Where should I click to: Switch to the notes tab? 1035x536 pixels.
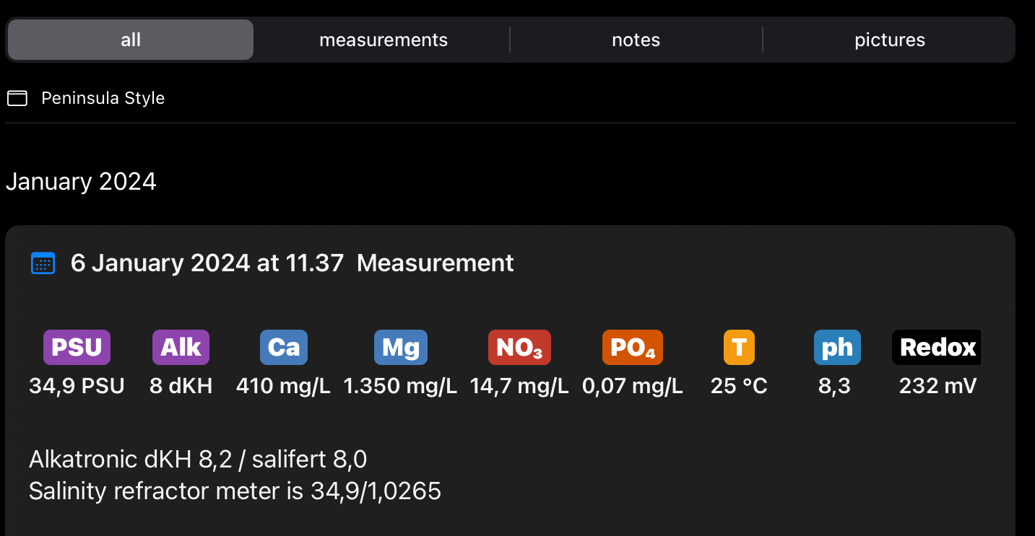tap(636, 40)
